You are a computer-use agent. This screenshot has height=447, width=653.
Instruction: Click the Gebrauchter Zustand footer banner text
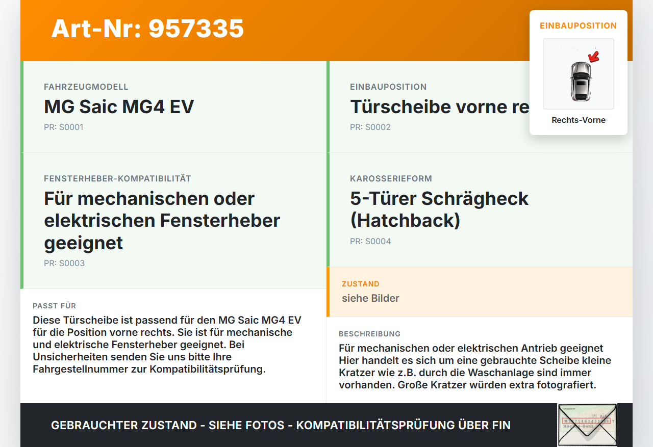click(x=281, y=425)
